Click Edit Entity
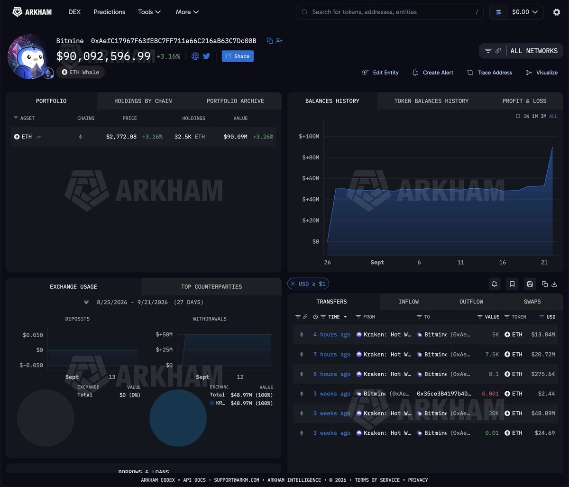This screenshot has width=569, height=487. point(380,73)
